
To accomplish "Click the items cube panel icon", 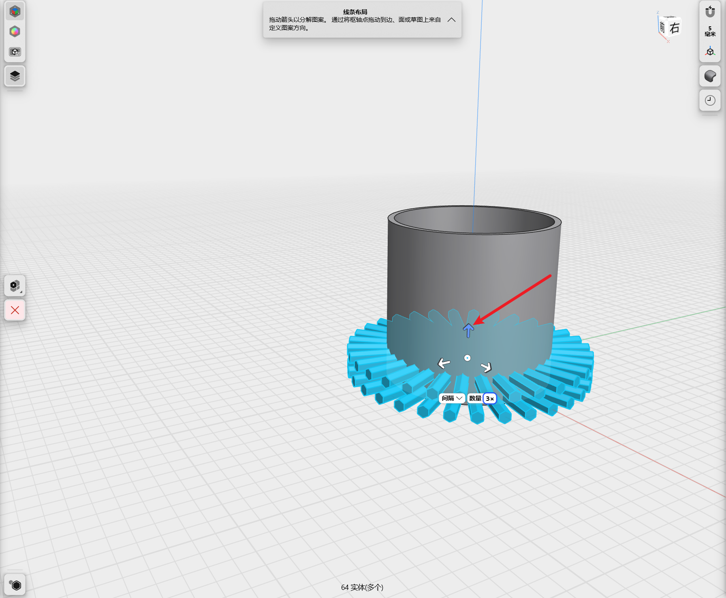I will [15, 52].
